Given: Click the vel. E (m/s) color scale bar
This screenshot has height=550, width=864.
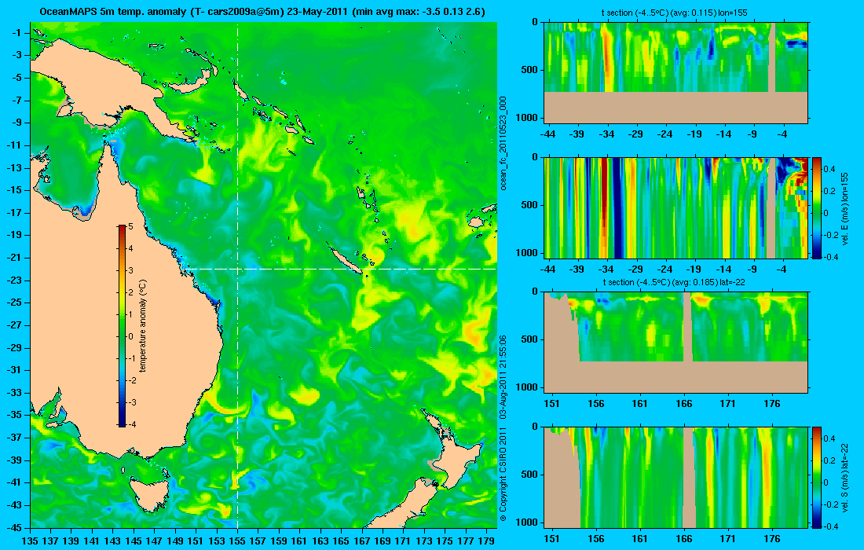Looking at the screenshot, I should click(x=816, y=207).
